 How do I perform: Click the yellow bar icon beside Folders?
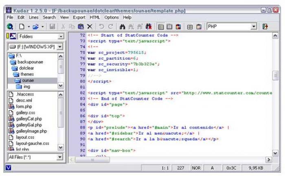[8, 36]
